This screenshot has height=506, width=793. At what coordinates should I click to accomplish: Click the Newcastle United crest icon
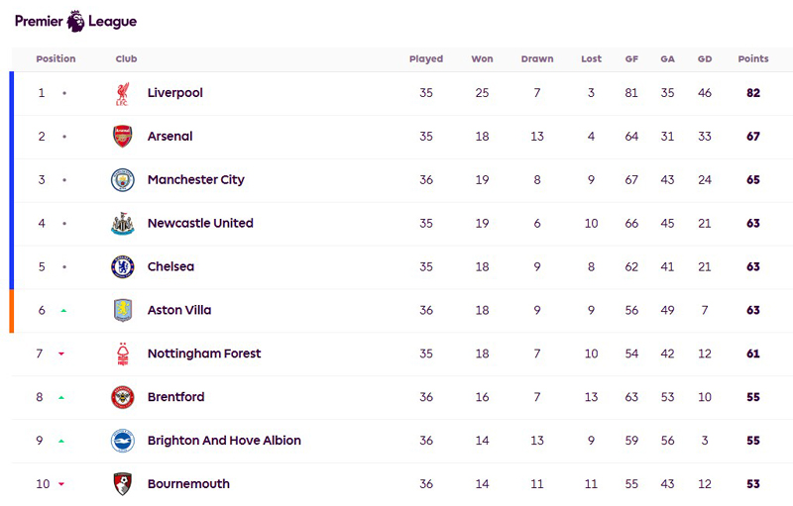coord(122,224)
